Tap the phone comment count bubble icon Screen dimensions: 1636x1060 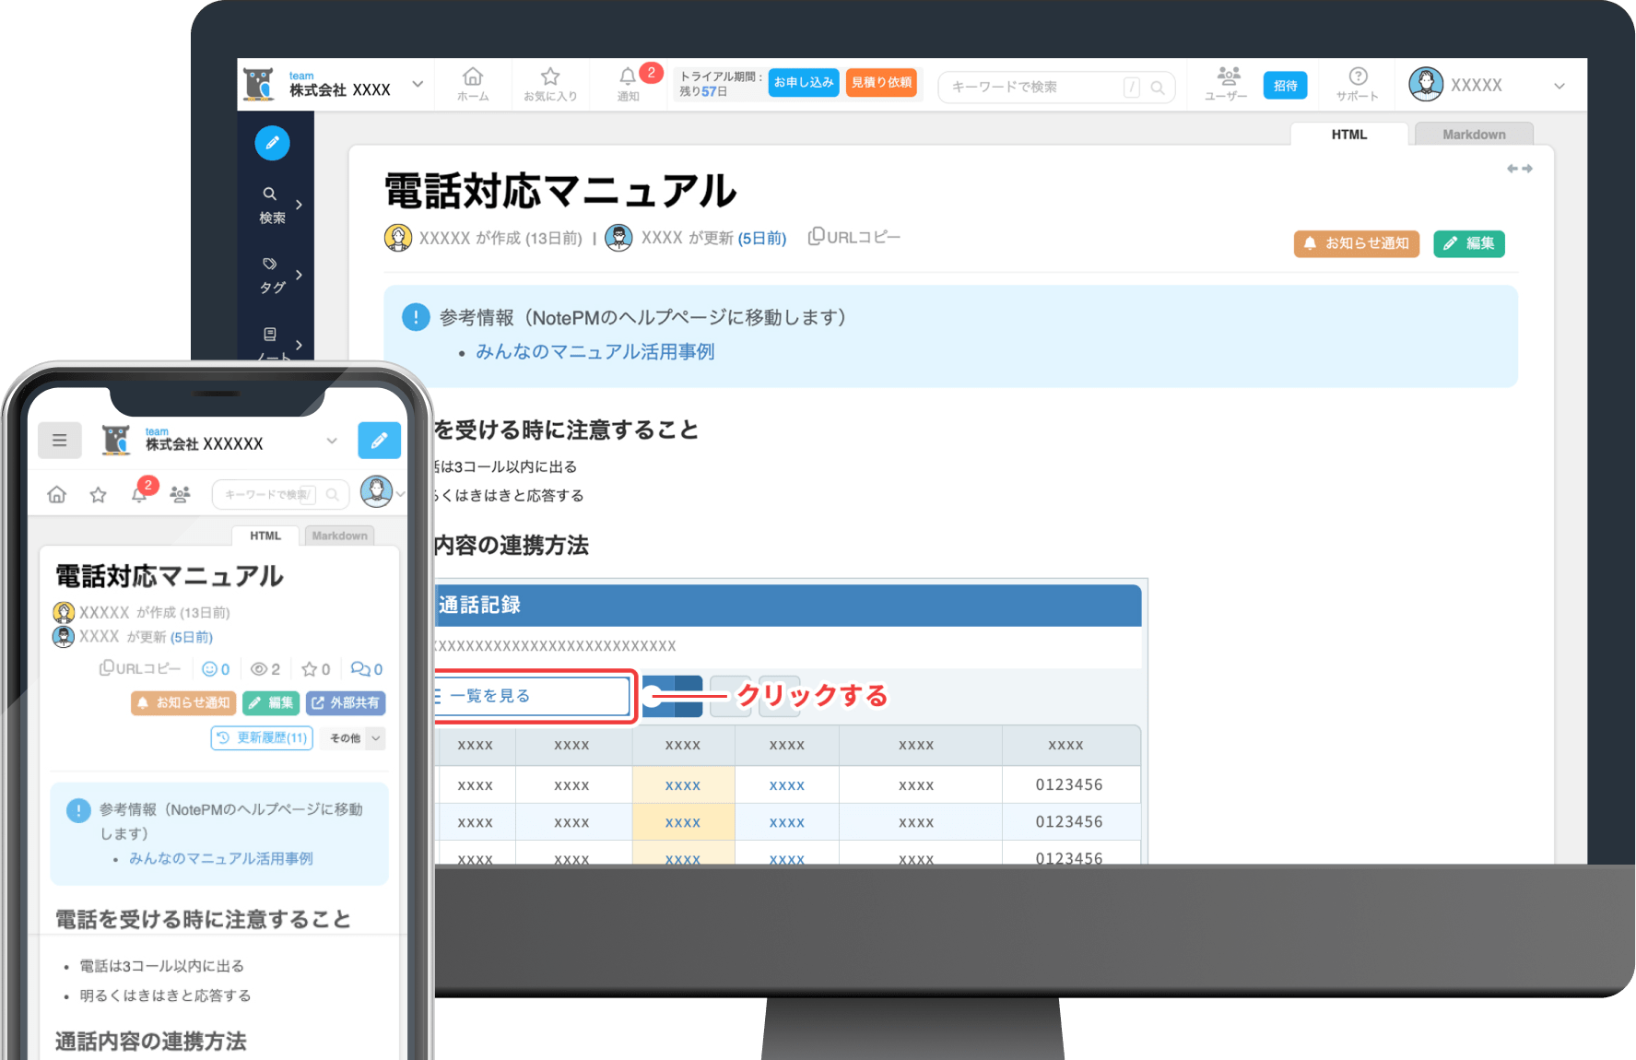pyautogui.click(x=360, y=669)
